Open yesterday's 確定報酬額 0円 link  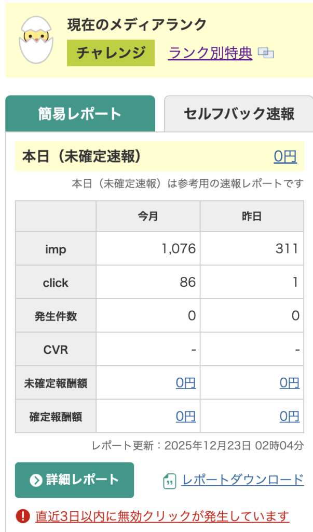289,416
